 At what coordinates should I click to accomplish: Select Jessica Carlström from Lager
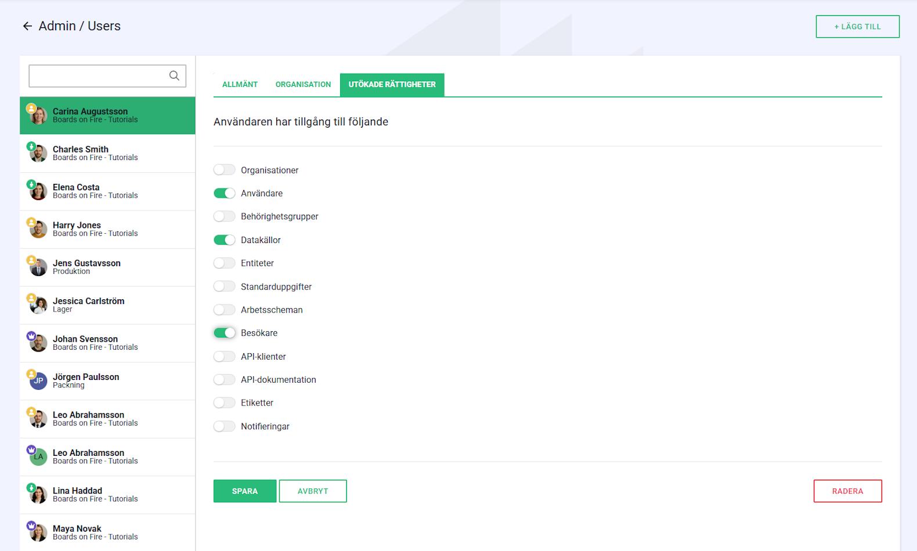coord(107,305)
